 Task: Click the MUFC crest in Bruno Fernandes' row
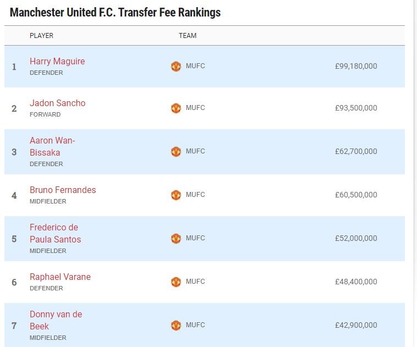point(176,195)
